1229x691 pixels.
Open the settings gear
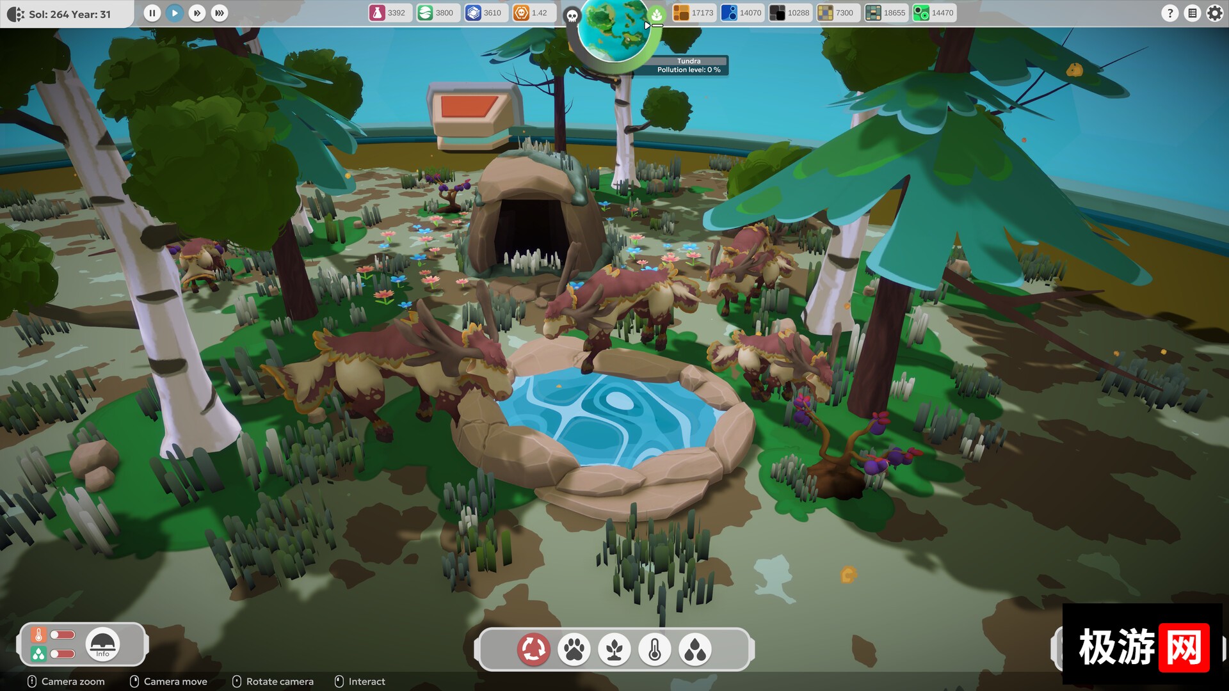click(x=1214, y=13)
